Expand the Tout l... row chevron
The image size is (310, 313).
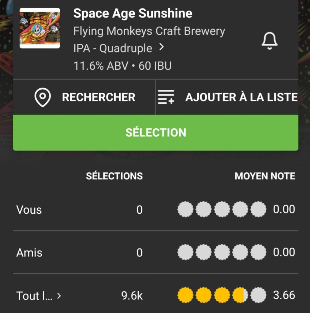pyautogui.click(x=59, y=296)
